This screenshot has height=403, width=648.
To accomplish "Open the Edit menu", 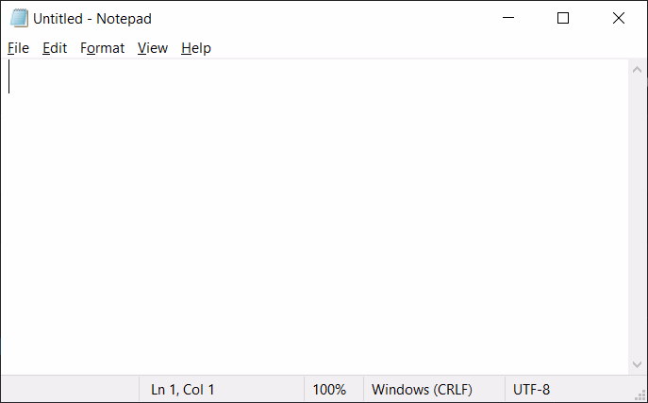I will coord(55,48).
